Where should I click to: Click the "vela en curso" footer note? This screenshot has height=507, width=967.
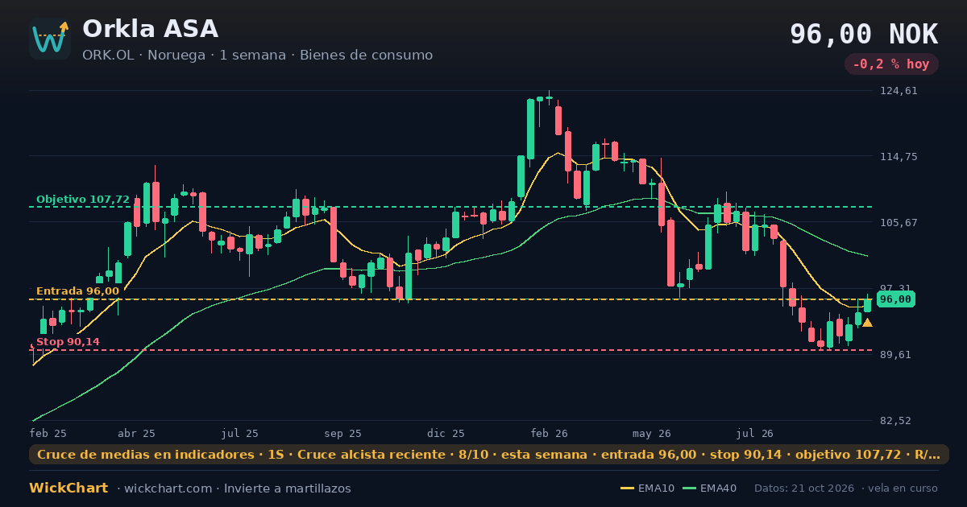coord(903,488)
